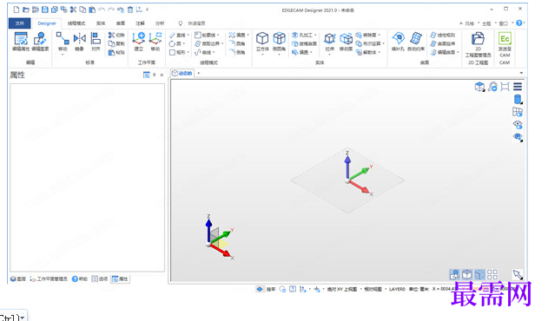Expand the Cube (立方体) dropdown arrow

point(262,55)
